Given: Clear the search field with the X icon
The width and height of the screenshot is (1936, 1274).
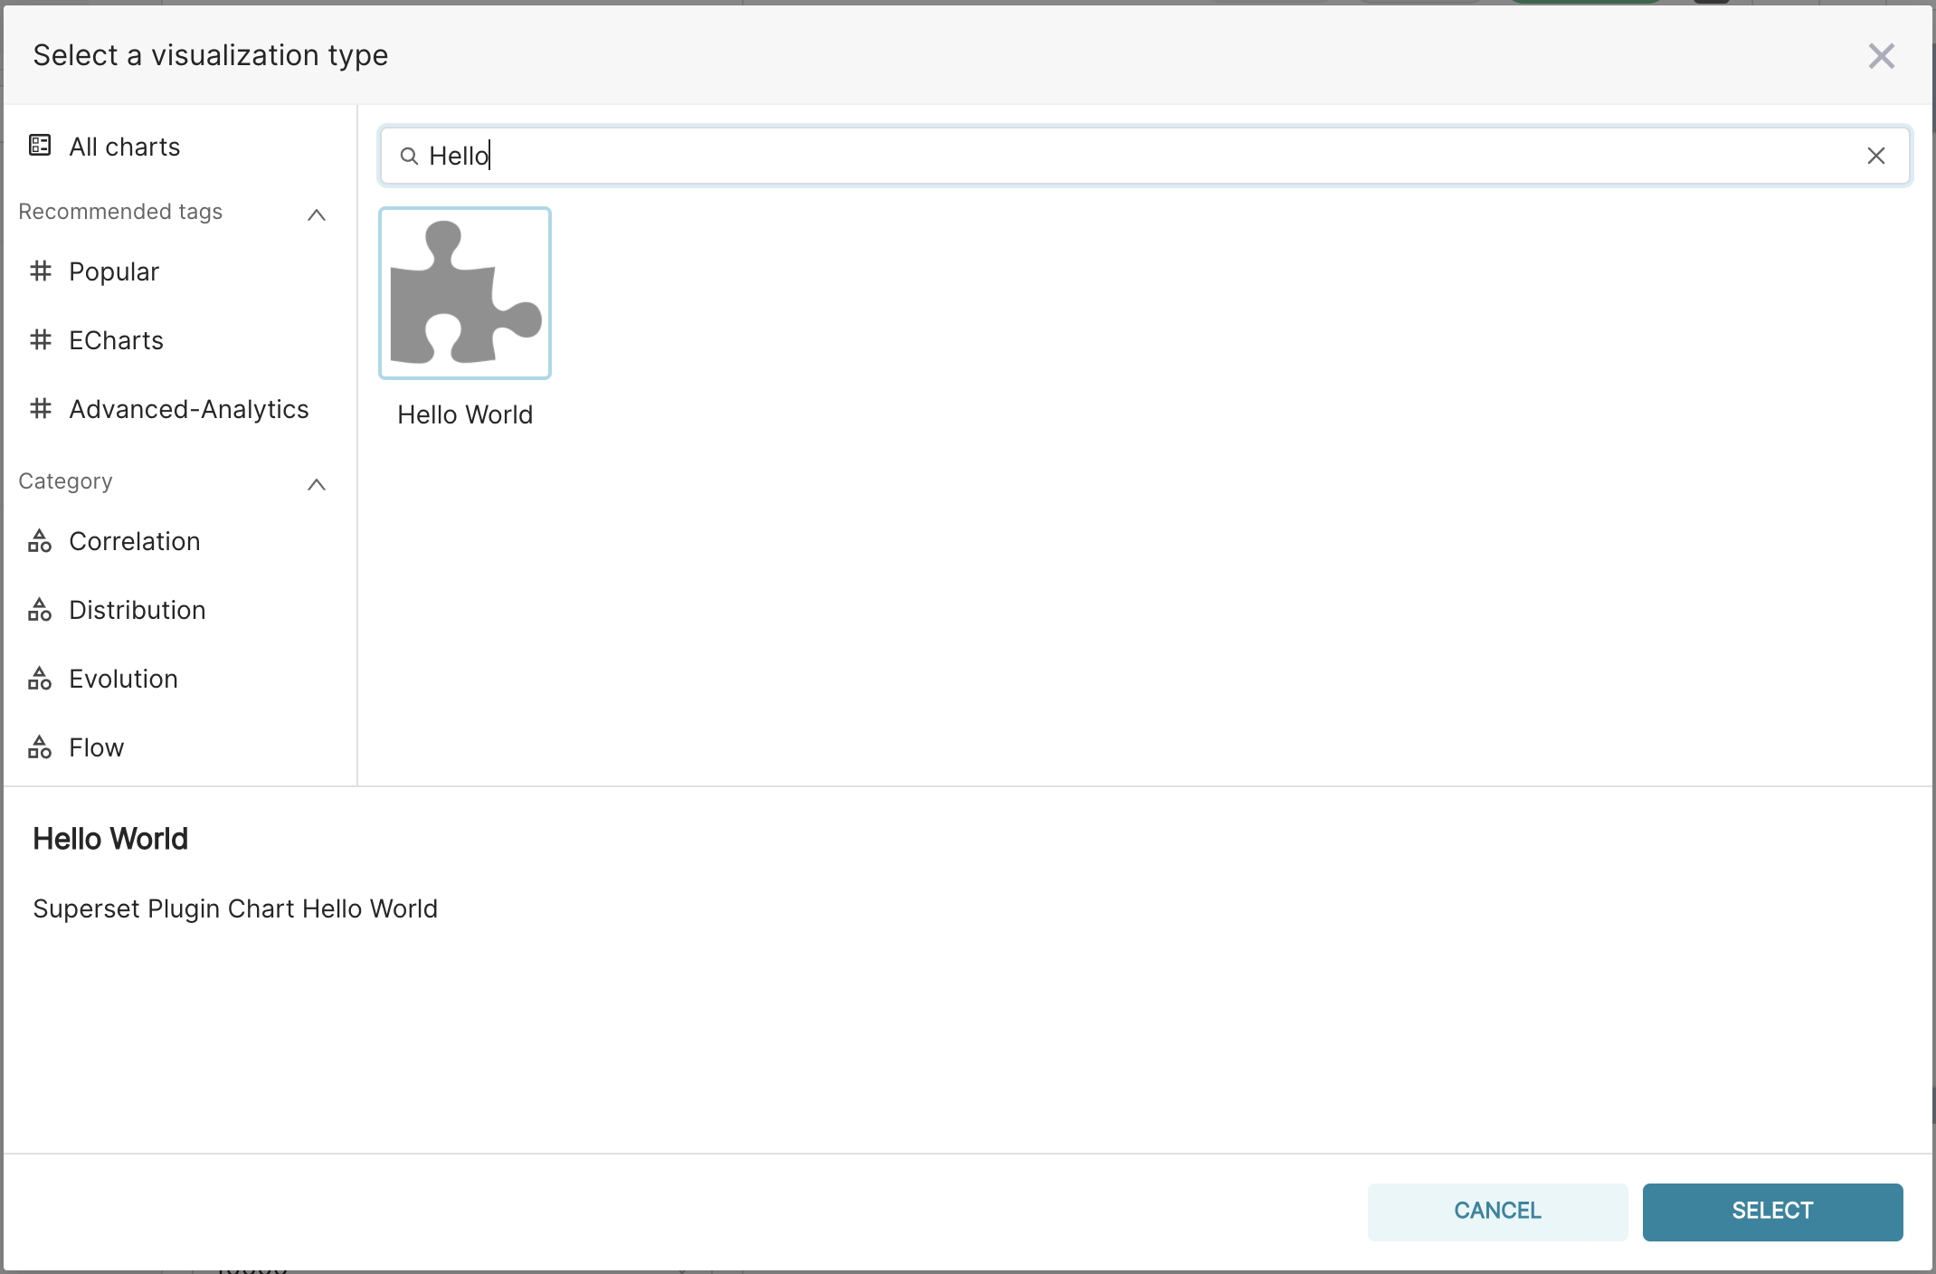Looking at the screenshot, I should [x=1876, y=156].
